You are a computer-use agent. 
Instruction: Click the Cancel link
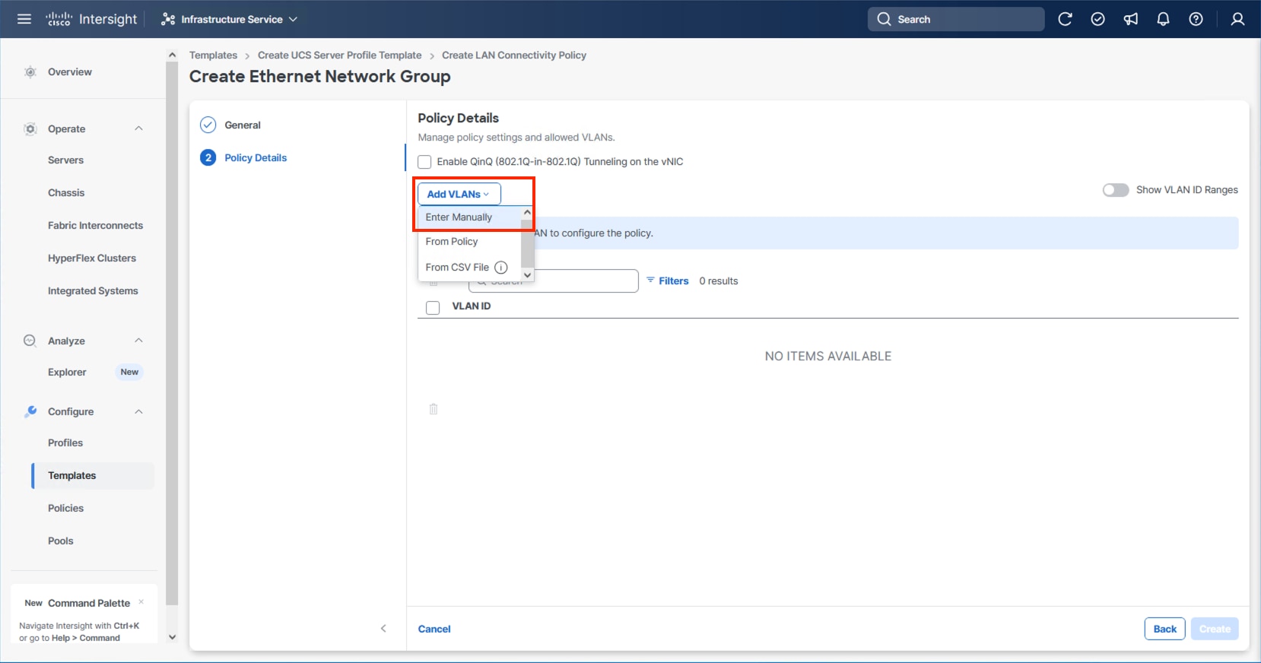(x=434, y=629)
